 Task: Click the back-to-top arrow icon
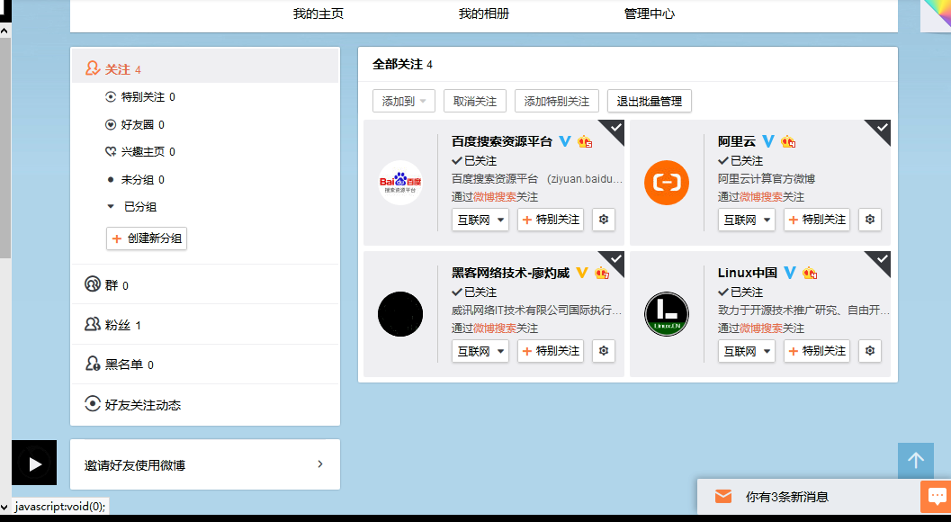[916, 461]
